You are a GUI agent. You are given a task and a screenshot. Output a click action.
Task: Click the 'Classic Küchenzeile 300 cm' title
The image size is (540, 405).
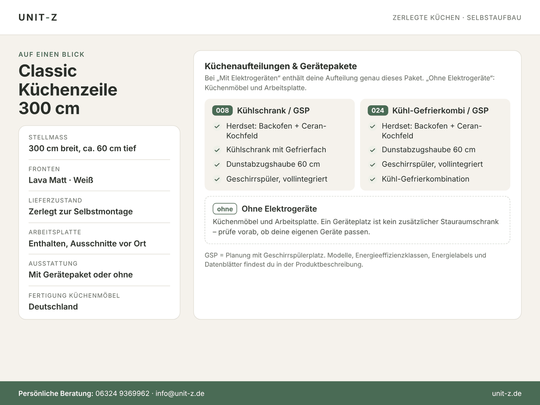[x=68, y=90]
